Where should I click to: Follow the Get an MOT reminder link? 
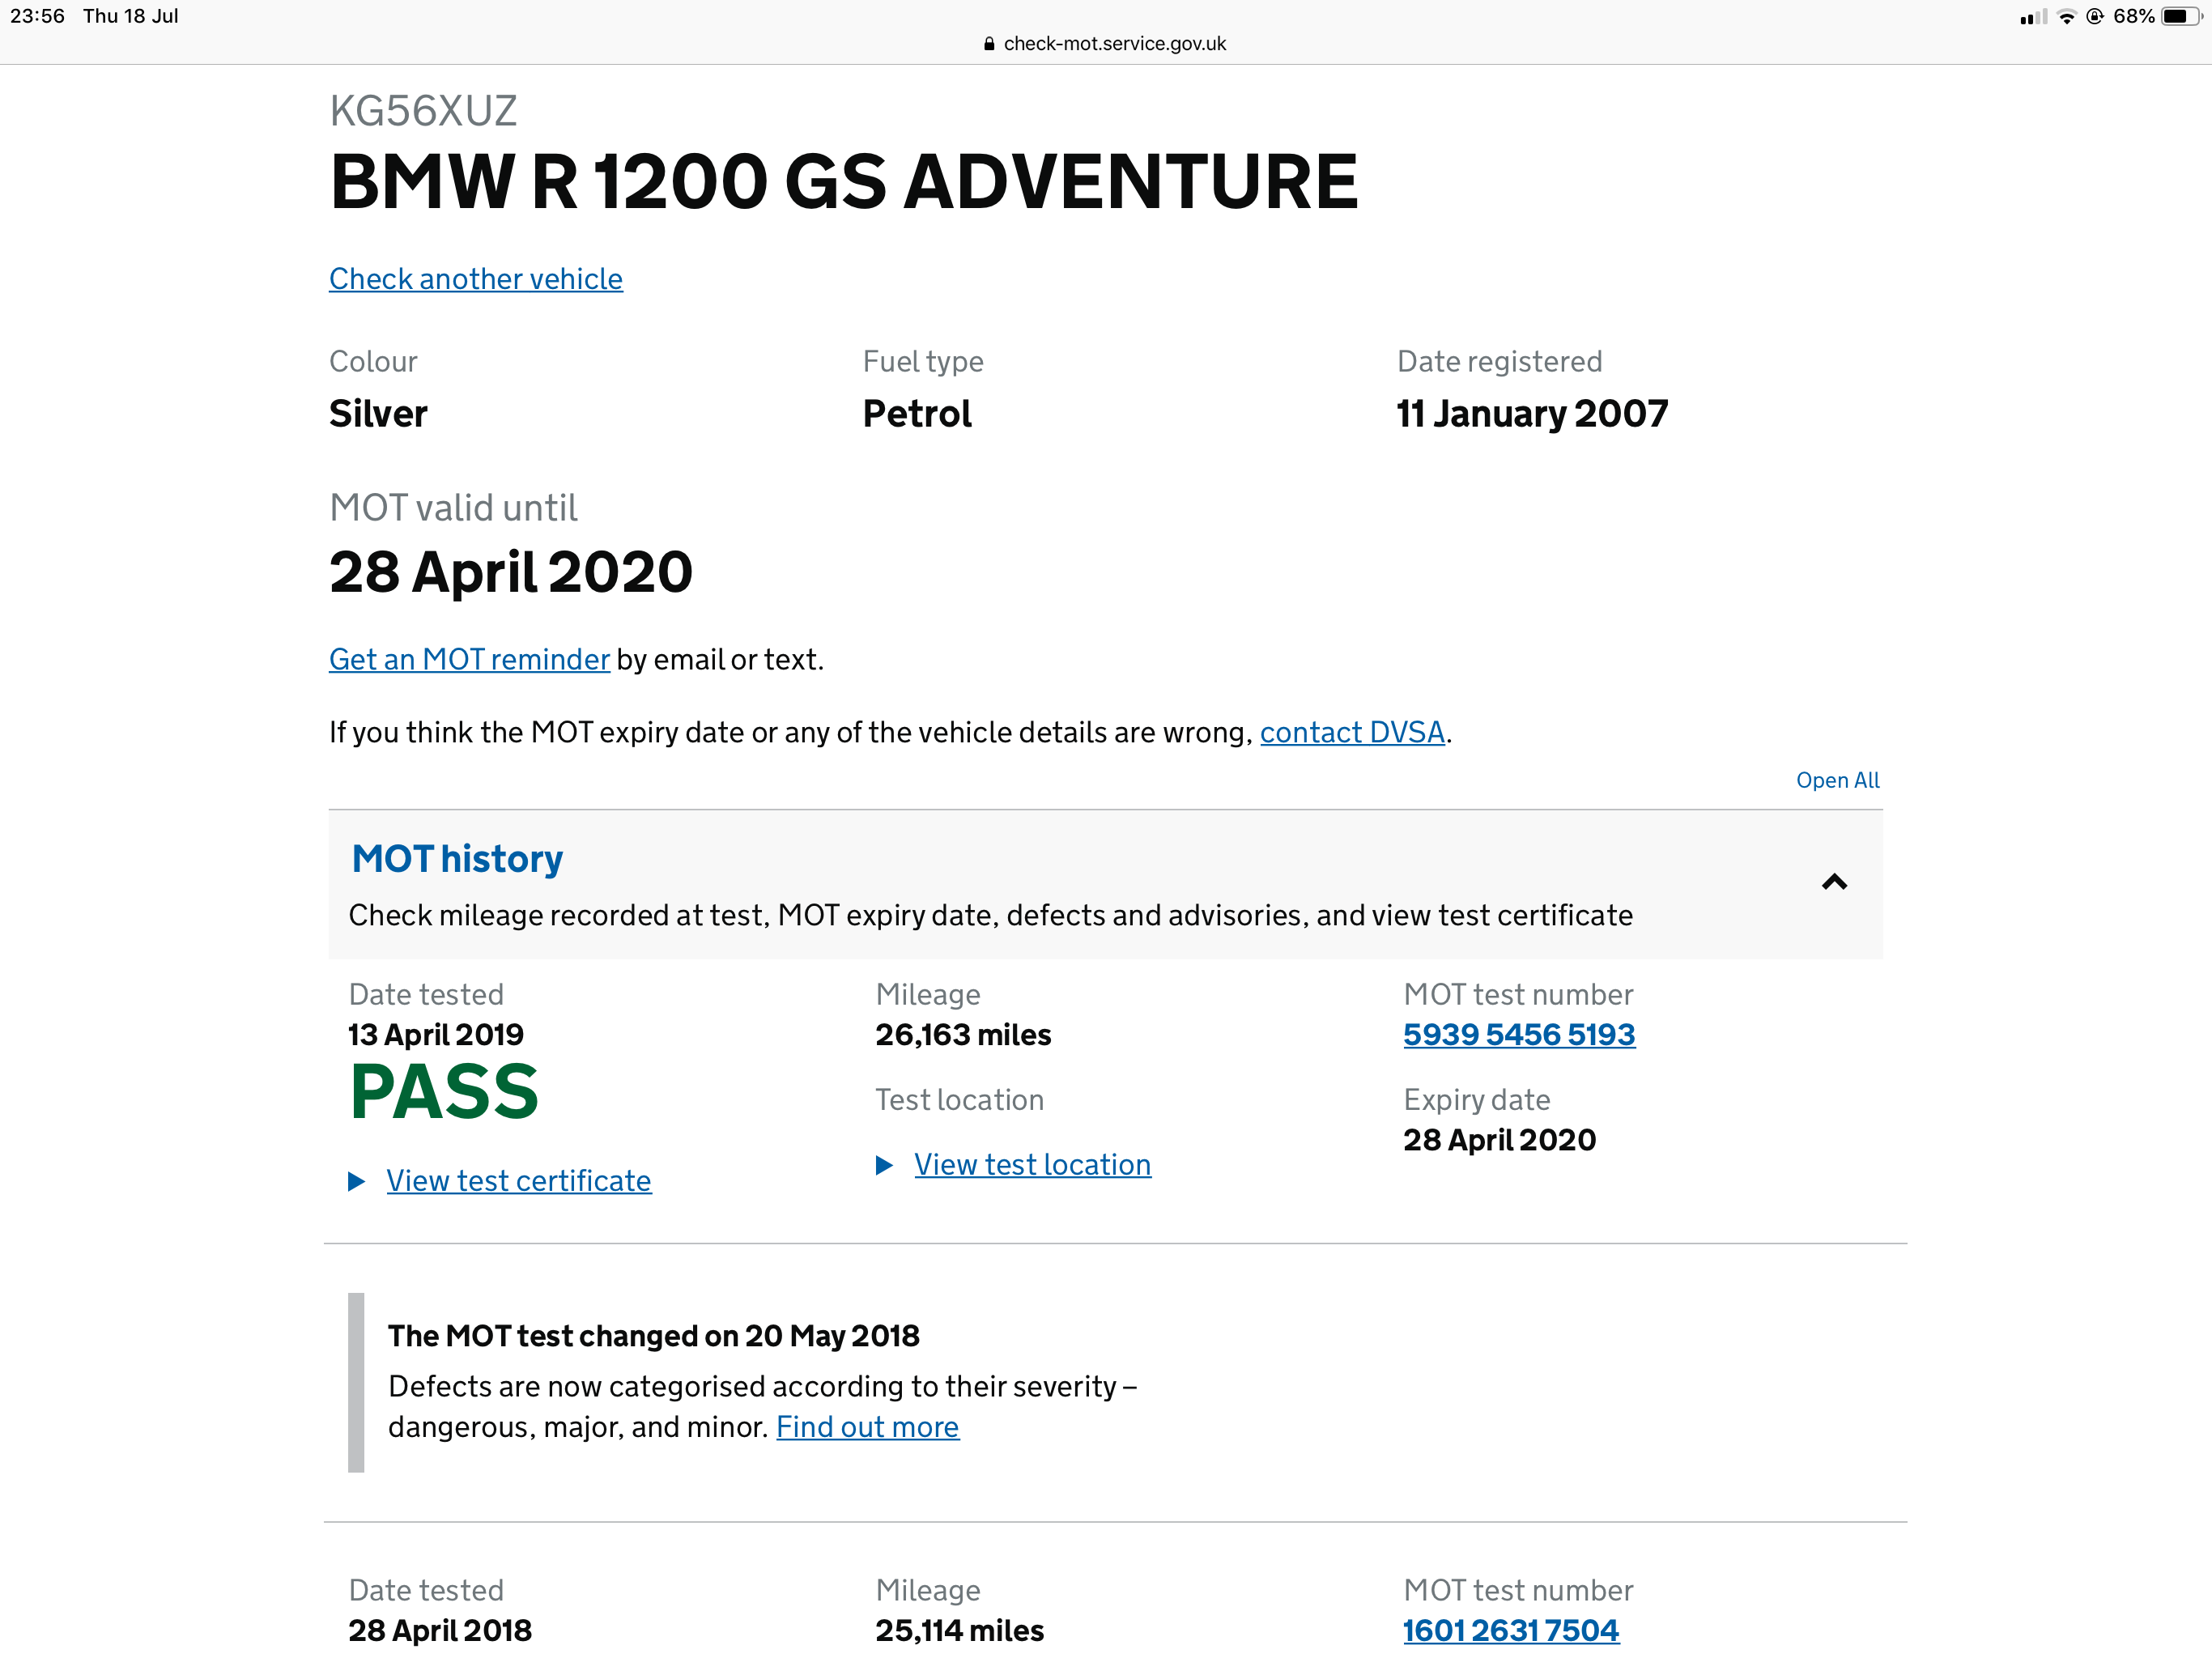[469, 660]
